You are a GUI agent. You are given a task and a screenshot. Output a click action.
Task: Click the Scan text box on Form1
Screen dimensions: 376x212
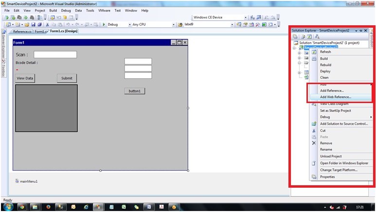pyautogui.click(x=55, y=54)
